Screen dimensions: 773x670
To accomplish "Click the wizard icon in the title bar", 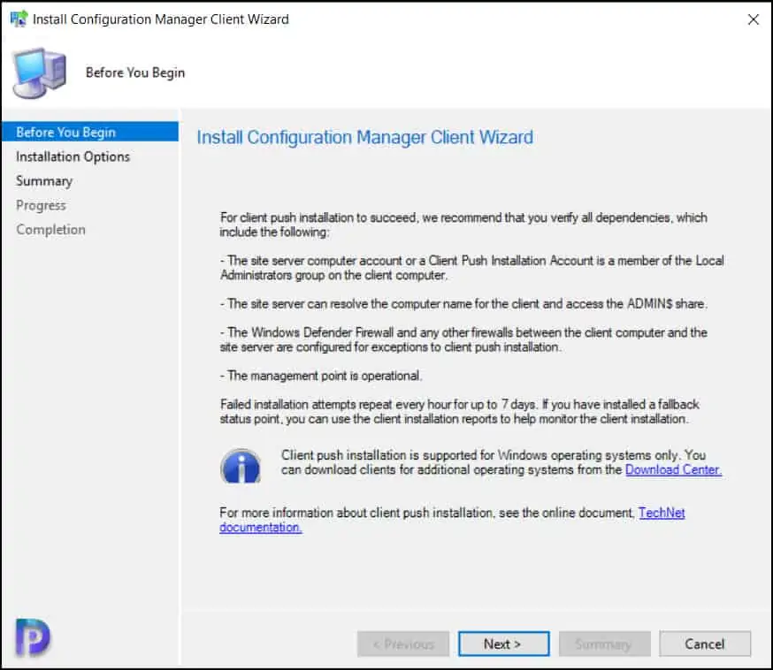I will click(x=18, y=19).
